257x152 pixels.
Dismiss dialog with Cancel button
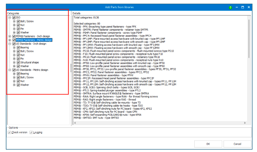tap(237, 144)
